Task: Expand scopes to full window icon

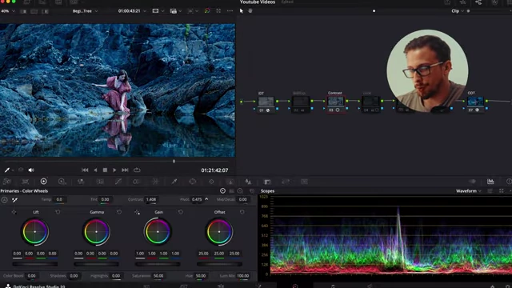Action: click(x=502, y=191)
